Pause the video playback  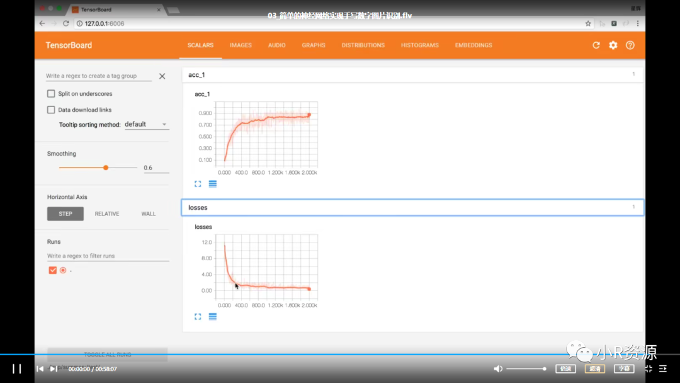(x=17, y=369)
